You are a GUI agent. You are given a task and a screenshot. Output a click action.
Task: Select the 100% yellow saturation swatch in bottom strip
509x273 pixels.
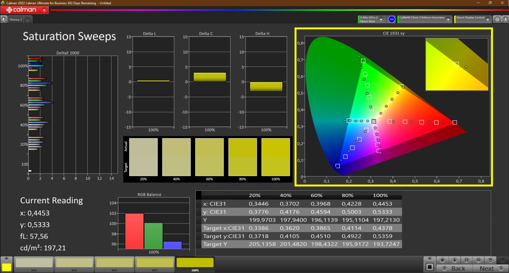195,265
